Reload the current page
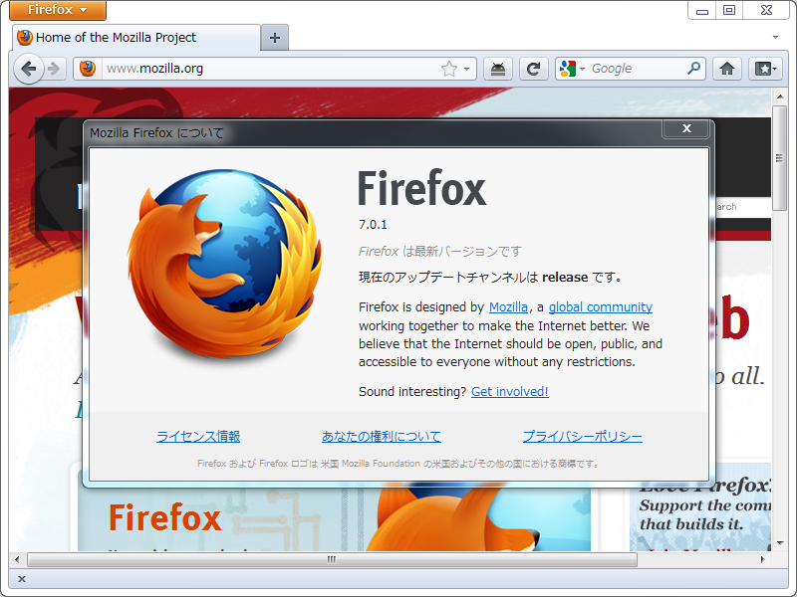This screenshot has width=797, height=597. (x=534, y=68)
